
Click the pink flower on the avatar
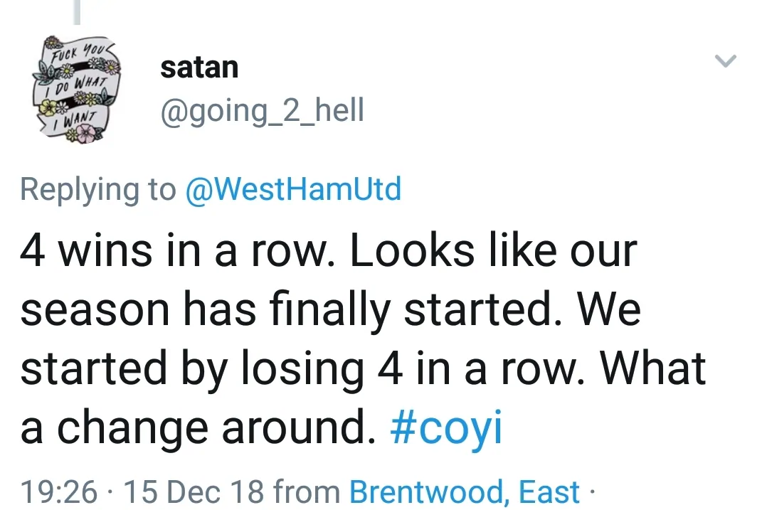coord(87,132)
